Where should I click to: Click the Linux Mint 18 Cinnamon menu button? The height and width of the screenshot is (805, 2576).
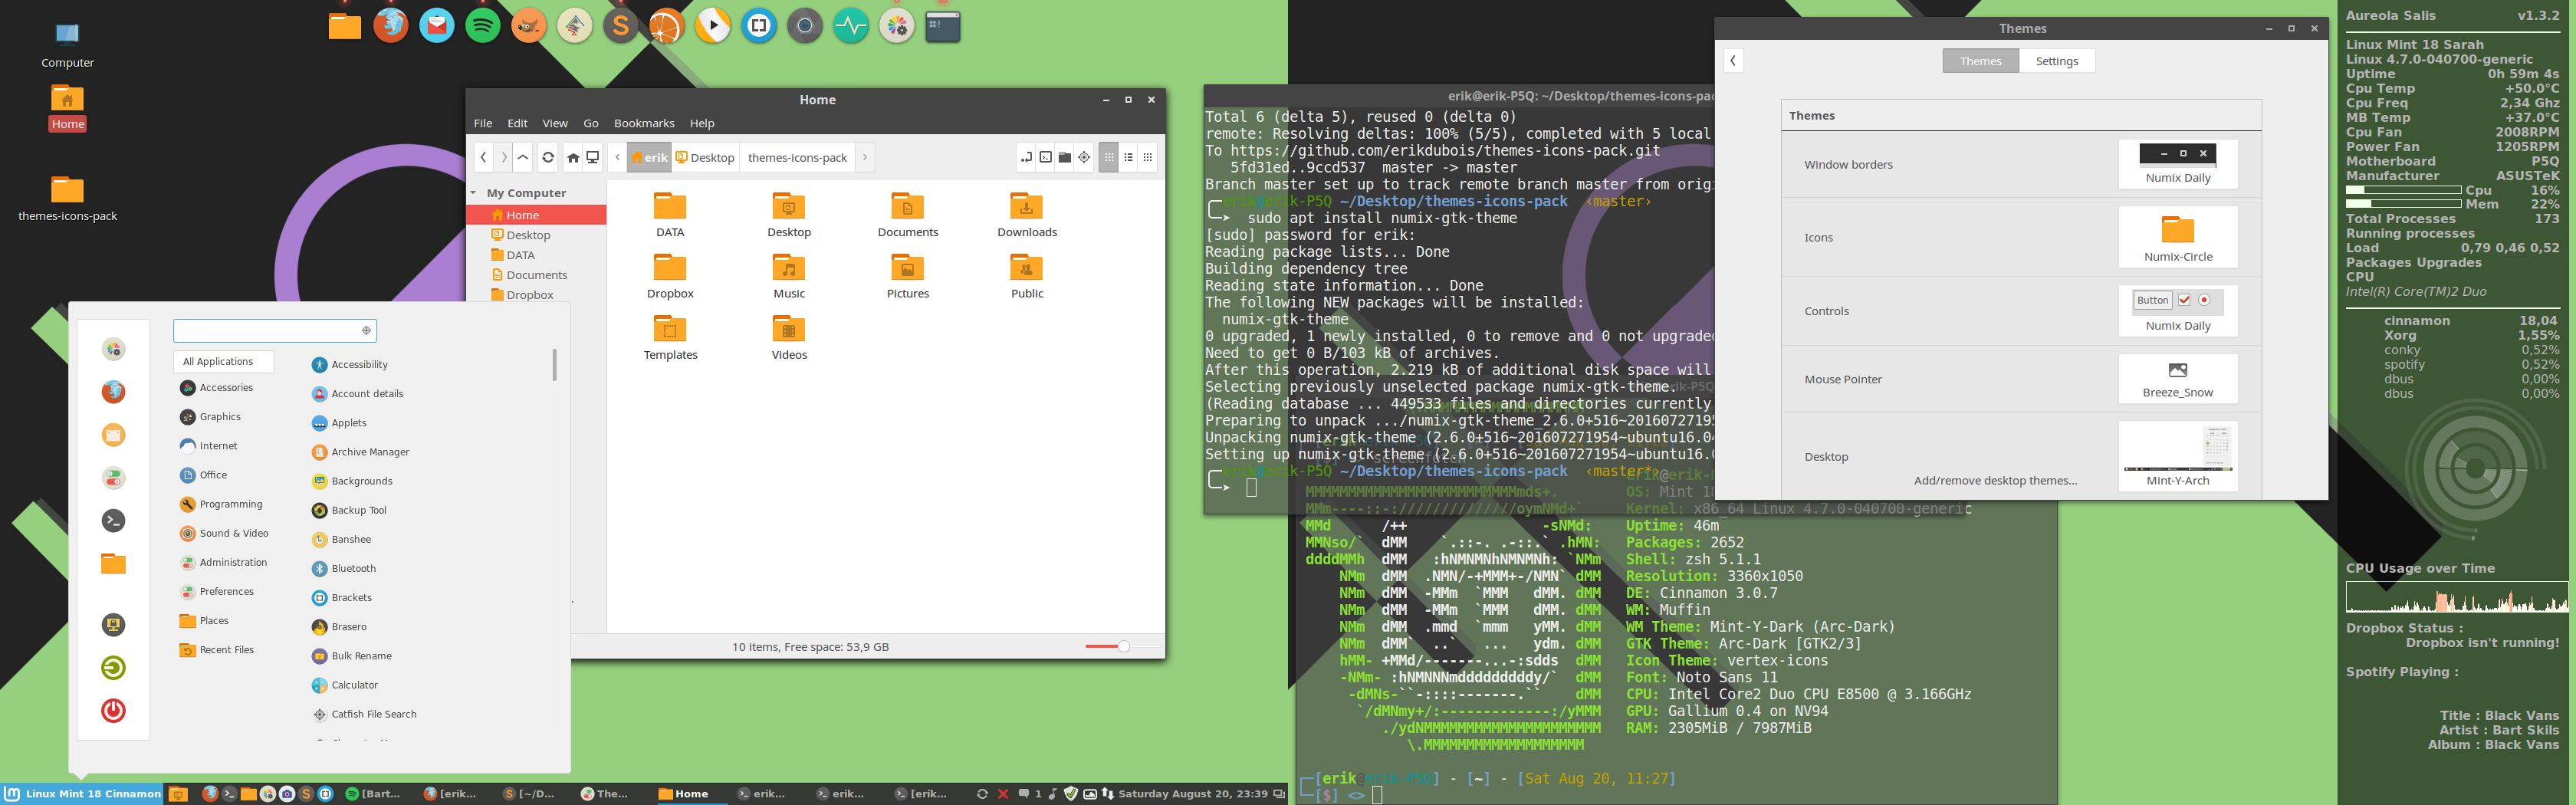82,794
